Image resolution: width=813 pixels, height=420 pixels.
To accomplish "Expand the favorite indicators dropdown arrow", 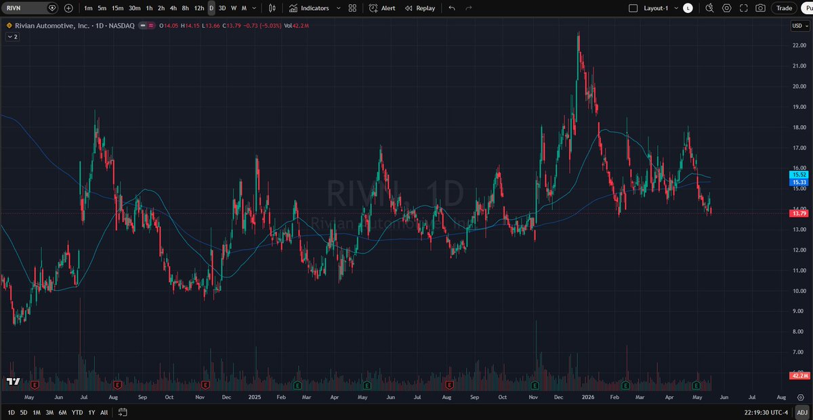I will click(x=338, y=8).
